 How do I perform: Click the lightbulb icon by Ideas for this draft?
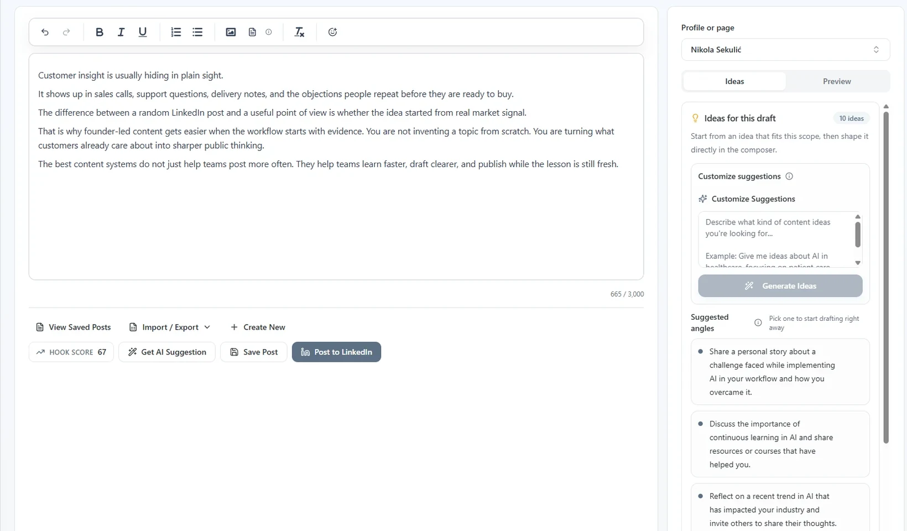pyautogui.click(x=695, y=118)
